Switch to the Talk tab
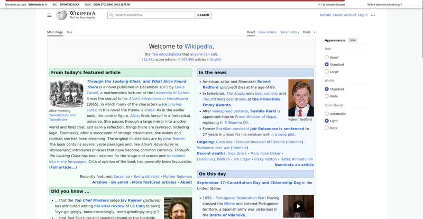The height and width of the screenshot is (219, 423). 69,32
